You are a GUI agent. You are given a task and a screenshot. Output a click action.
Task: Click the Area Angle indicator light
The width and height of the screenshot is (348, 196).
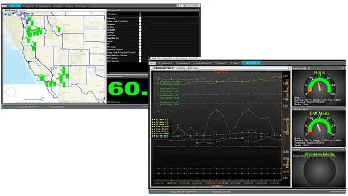(140, 47)
